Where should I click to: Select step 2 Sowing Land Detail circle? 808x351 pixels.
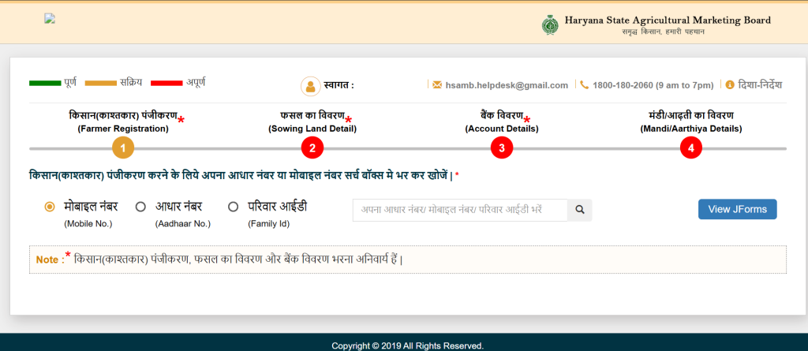coord(312,148)
